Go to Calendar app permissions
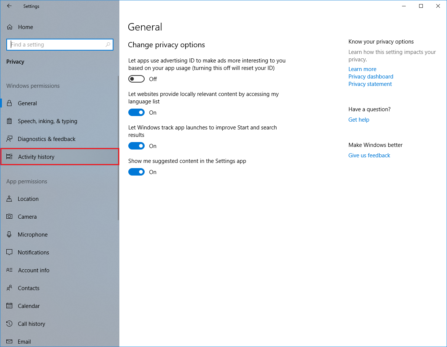 [x=29, y=306]
